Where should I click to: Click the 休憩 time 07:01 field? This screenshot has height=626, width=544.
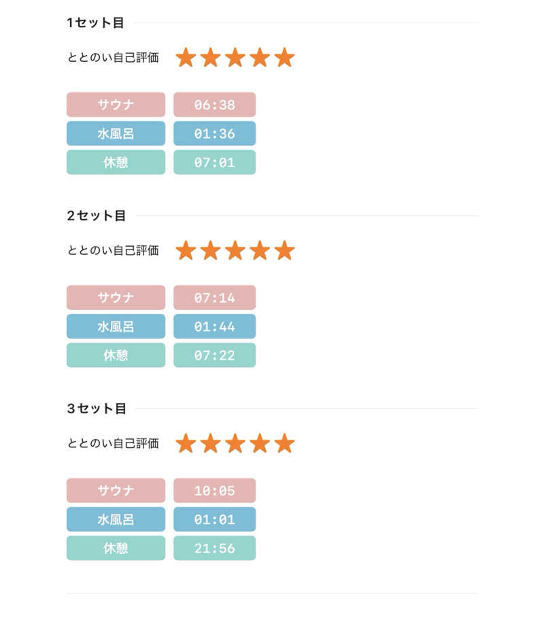point(214,162)
